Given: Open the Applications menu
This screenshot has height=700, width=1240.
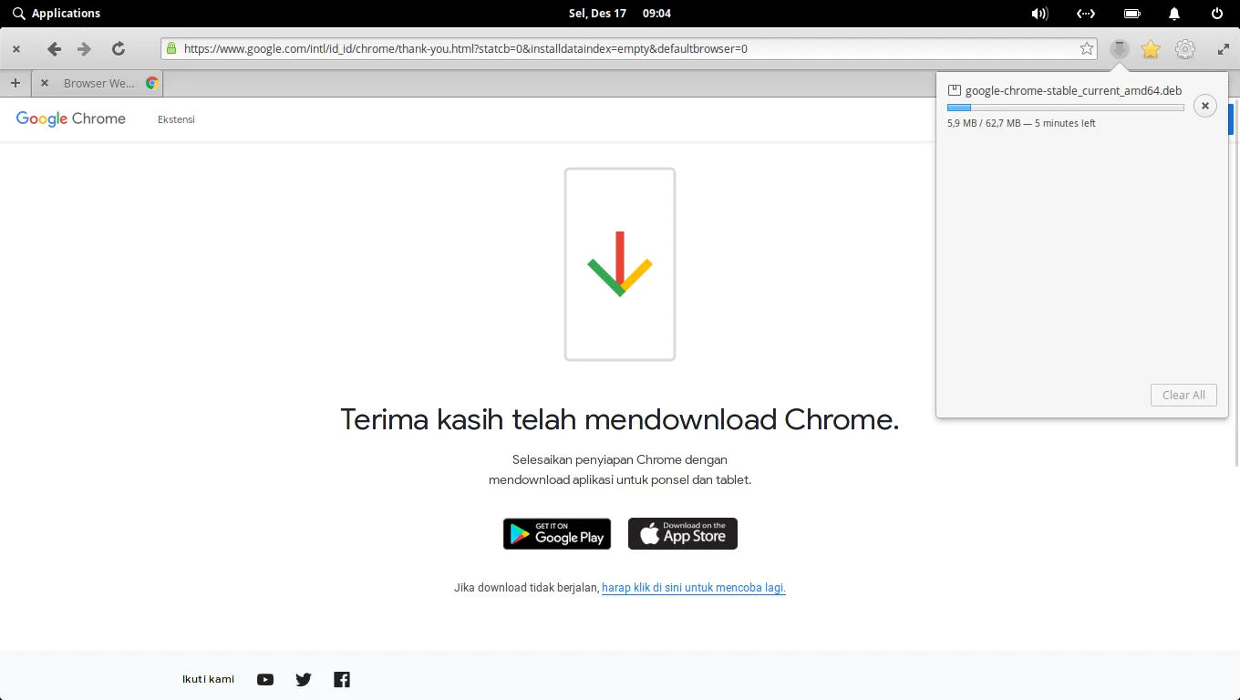Looking at the screenshot, I should pos(57,13).
